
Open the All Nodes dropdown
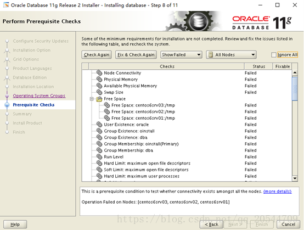click(x=232, y=55)
